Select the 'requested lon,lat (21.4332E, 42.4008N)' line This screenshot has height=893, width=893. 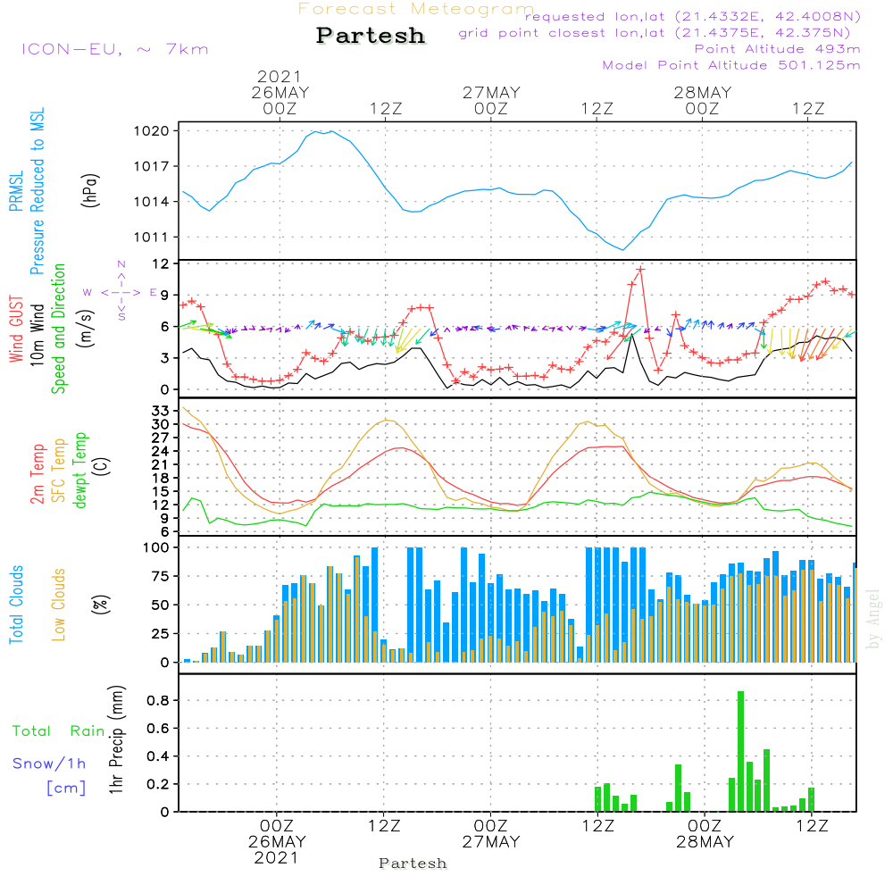tap(693, 16)
